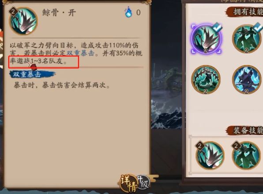This screenshot has width=263, height=194.
Task: Select the blue ghost ship skill icon
Action: (247, 79)
